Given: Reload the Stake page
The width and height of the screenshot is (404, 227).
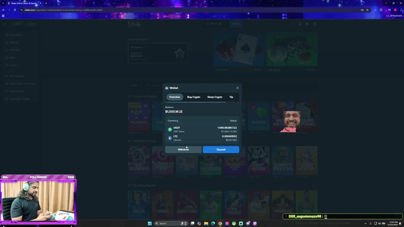Looking at the screenshot, I should coord(15,10).
